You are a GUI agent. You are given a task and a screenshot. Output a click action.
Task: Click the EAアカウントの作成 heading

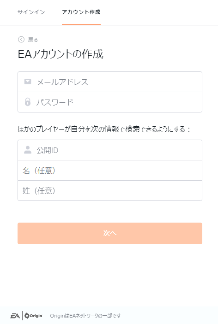61,54
